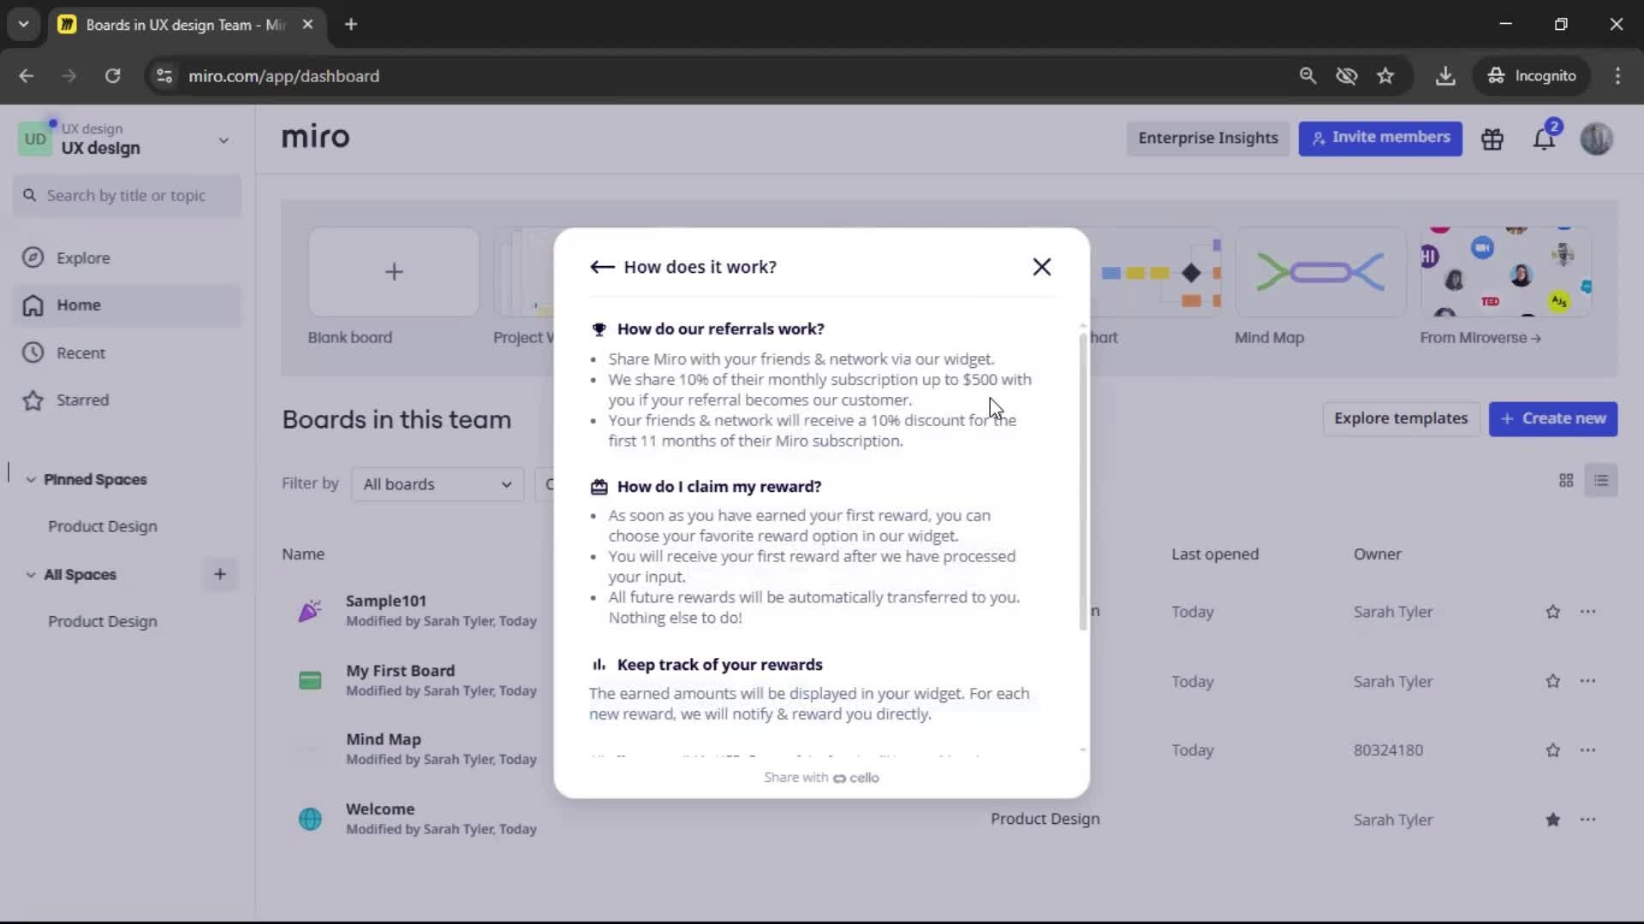View site information icon
Screen dimensions: 1644x924
[x=164, y=76]
